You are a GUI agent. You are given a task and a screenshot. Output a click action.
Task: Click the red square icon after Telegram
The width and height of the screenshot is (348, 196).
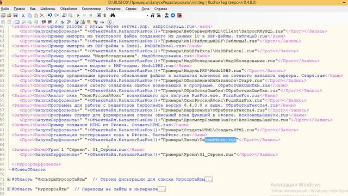click(x=179, y=15)
